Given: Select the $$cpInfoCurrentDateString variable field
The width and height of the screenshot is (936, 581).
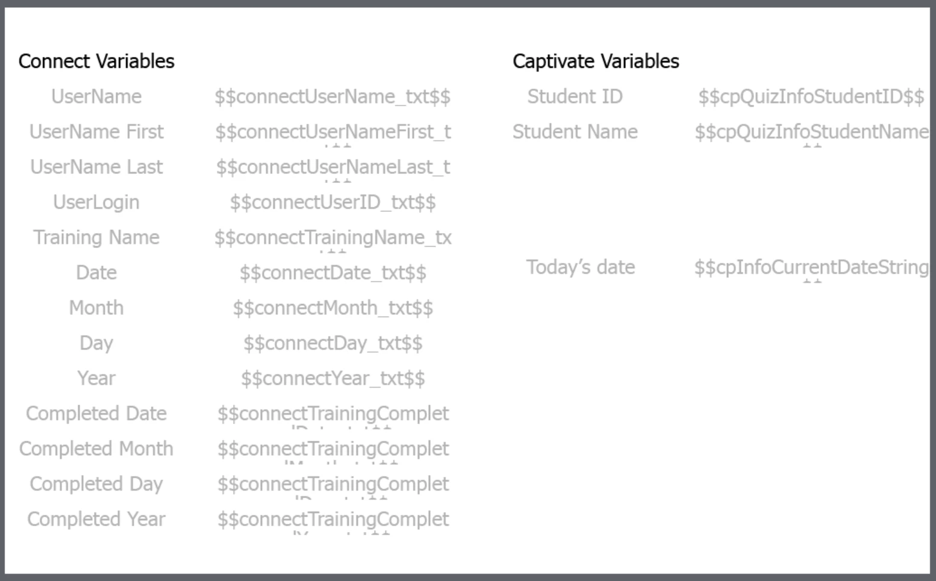Looking at the screenshot, I should tap(811, 267).
